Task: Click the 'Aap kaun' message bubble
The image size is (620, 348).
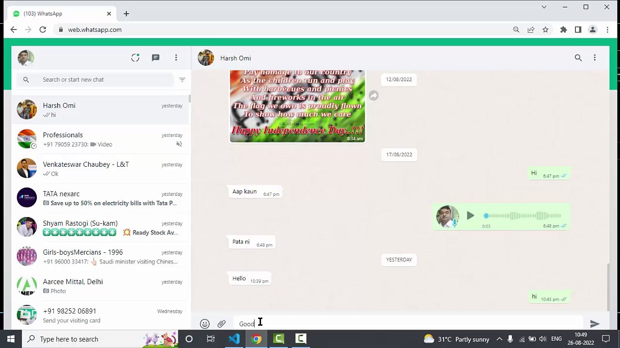Action: click(x=255, y=192)
